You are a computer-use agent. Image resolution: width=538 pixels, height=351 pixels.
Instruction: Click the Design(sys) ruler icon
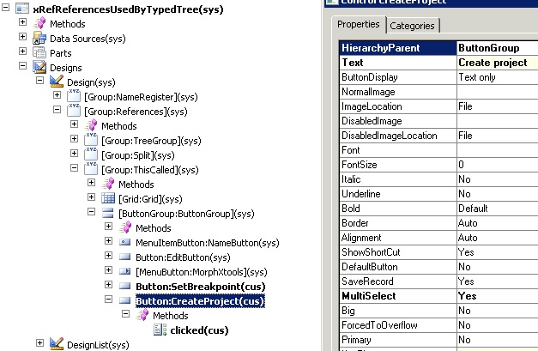pos(57,82)
